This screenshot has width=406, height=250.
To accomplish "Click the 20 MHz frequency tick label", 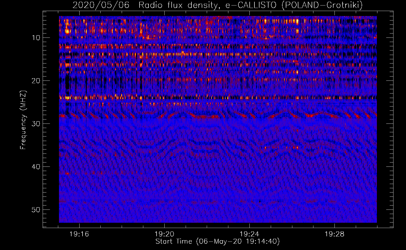I will point(36,81).
